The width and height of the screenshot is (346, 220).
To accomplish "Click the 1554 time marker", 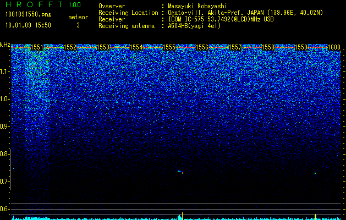I will tap(136, 47).
